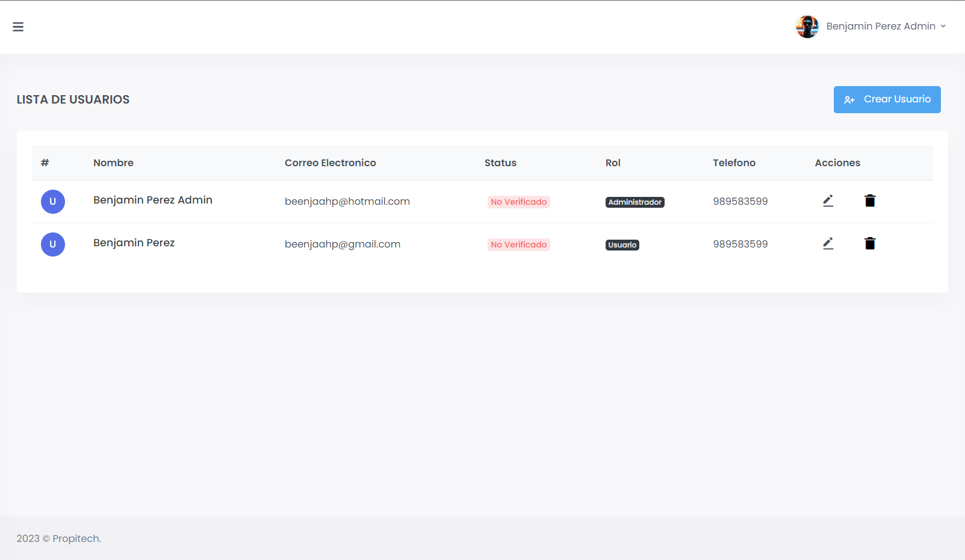Edit the beenjaahp@gmail.com user pencil icon
Image resolution: width=965 pixels, height=560 pixels.
click(828, 244)
